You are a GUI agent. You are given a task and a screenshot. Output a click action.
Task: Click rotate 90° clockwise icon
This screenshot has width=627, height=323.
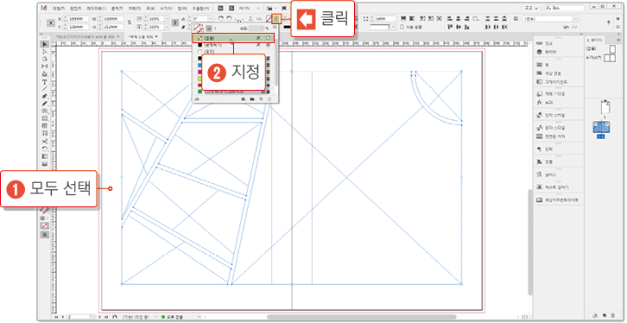pyautogui.click(x=221, y=18)
